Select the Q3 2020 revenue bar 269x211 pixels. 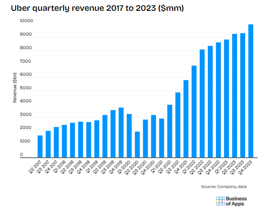(x=146, y=138)
